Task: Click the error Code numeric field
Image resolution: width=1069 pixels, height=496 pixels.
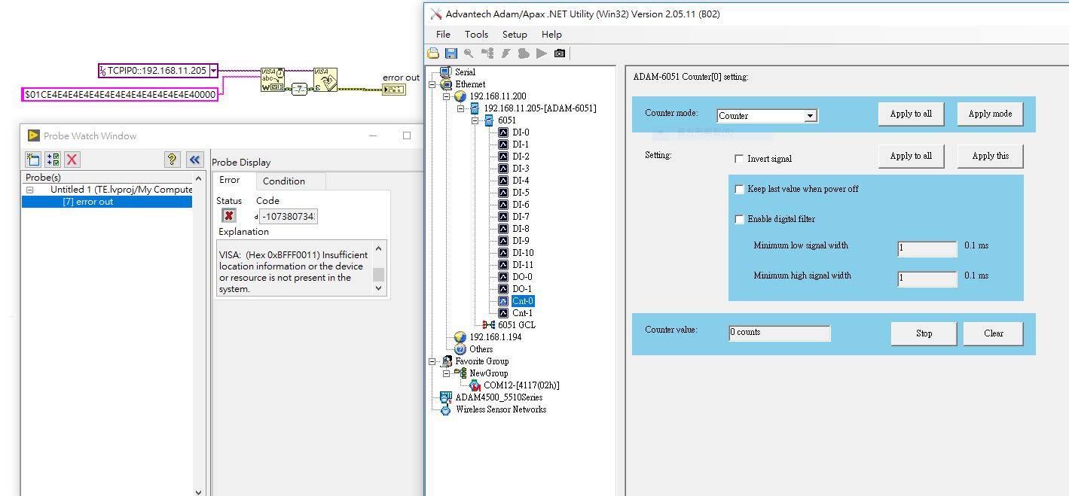Action: click(x=287, y=217)
